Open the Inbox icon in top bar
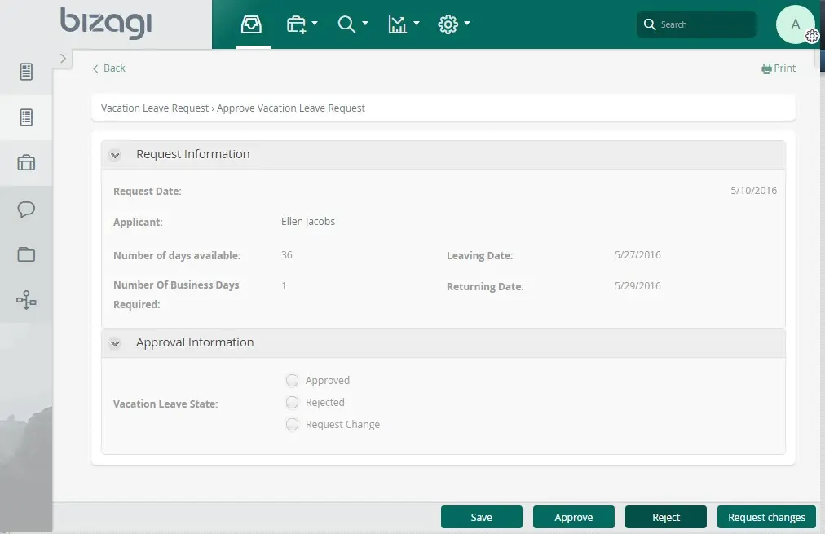This screenshot has width=825, height=534. pos(252,24)
